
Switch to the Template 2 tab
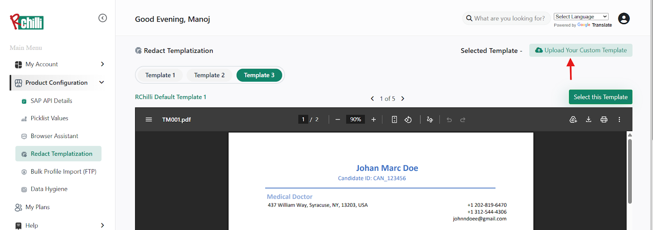click(209, 75)
